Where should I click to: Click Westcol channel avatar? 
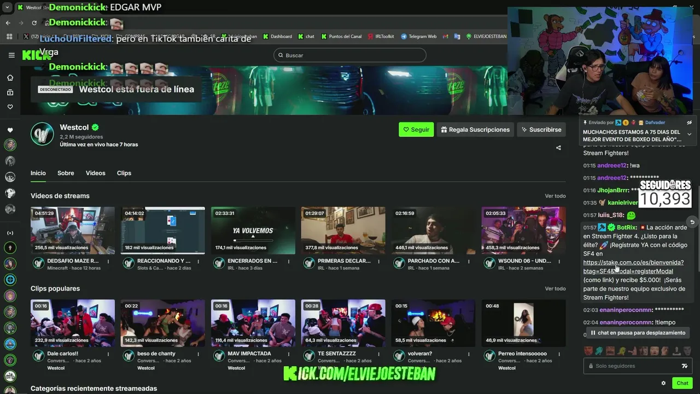click(42, 134)
